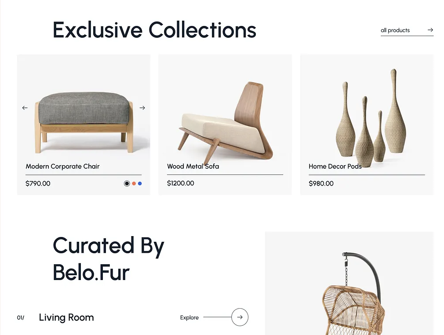
Task: Click the $980.00 pods price
Action: (x=321, y=183)
